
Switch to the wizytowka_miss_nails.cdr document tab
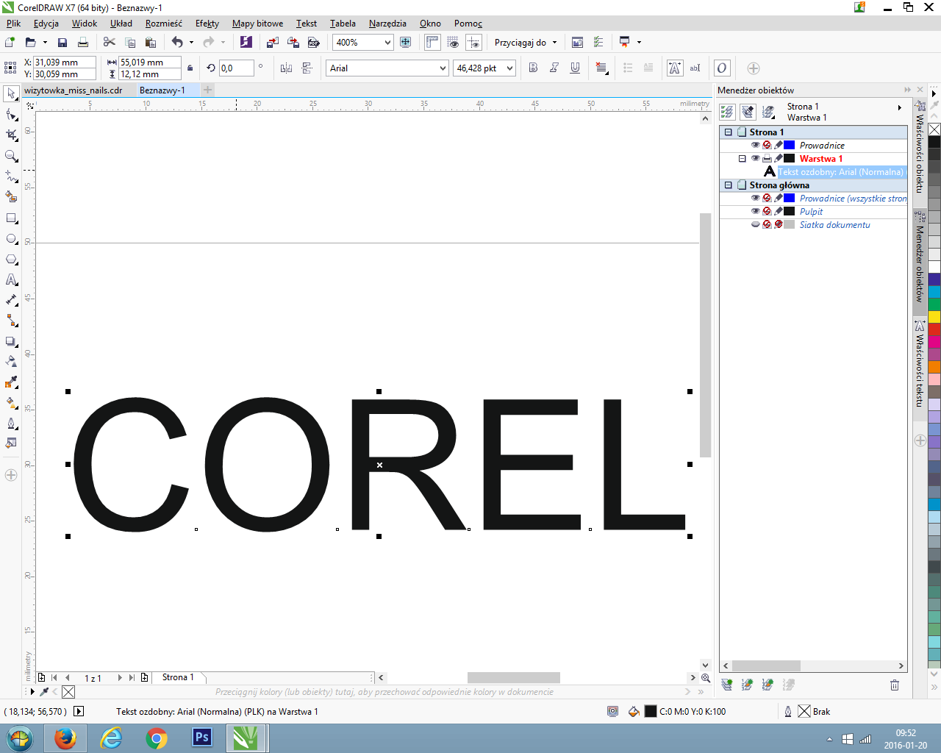74,90
